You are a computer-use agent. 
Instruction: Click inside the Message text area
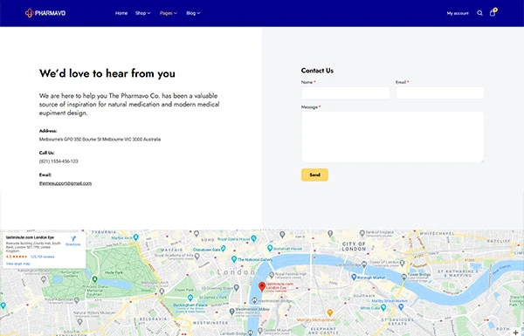coord(393,137)
